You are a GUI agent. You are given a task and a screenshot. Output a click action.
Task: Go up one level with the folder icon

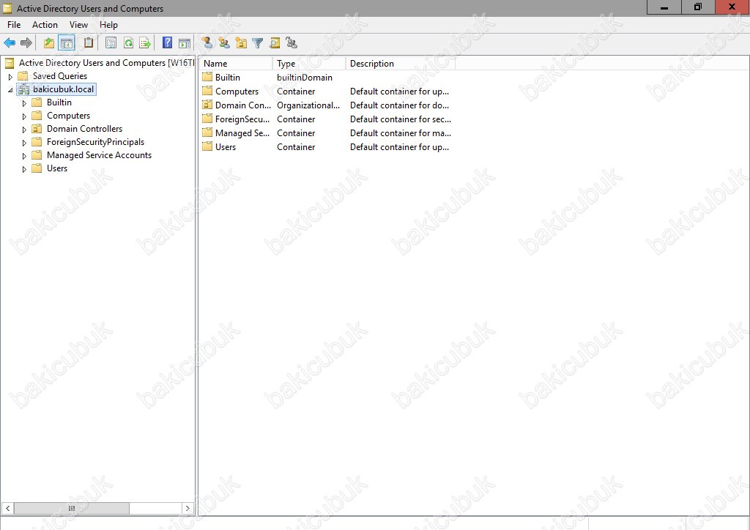coord(49,43)
